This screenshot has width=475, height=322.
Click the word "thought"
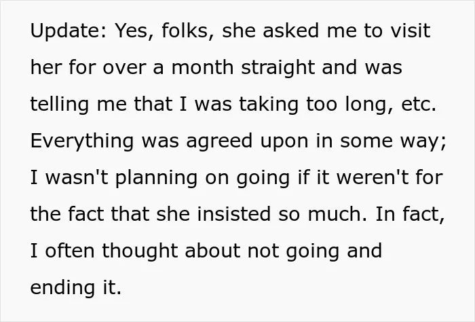[140, 251]
